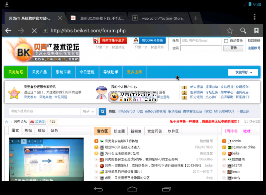The image size is (266, 195).
Task: Focus the 请输入搜索内容 search field
Action: pos(45,112)
